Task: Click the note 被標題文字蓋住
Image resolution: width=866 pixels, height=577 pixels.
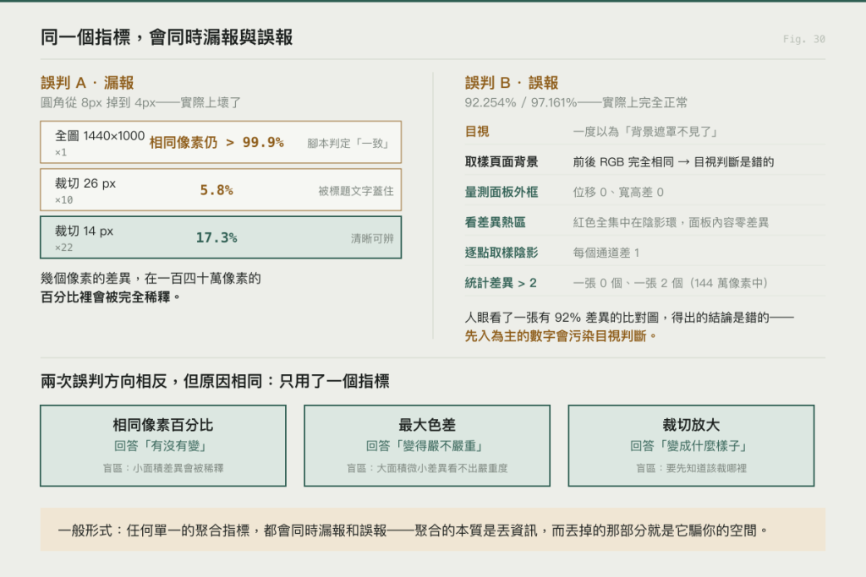Action: [x=356, y=191]
